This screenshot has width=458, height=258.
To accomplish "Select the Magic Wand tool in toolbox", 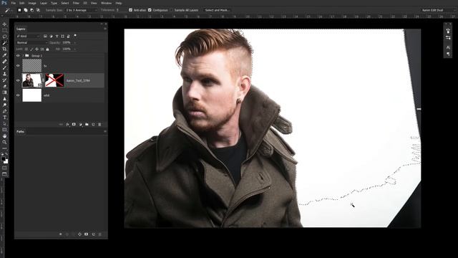I will (4, 43).
